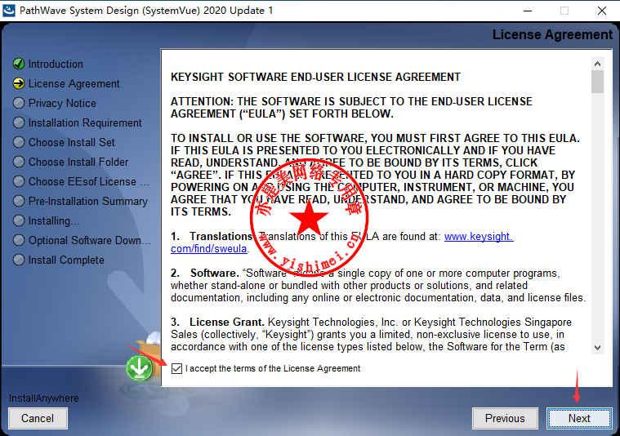This screenshot has width=620, height=436.
Task: Click the green download arrow icon
Action: coord(139,368)
